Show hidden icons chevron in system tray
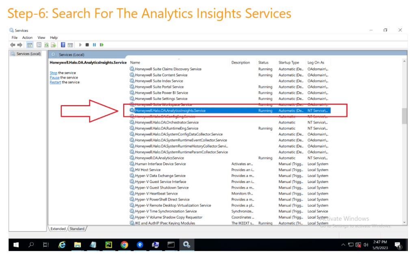Screen dimensions: 416x260 point(344,245)
